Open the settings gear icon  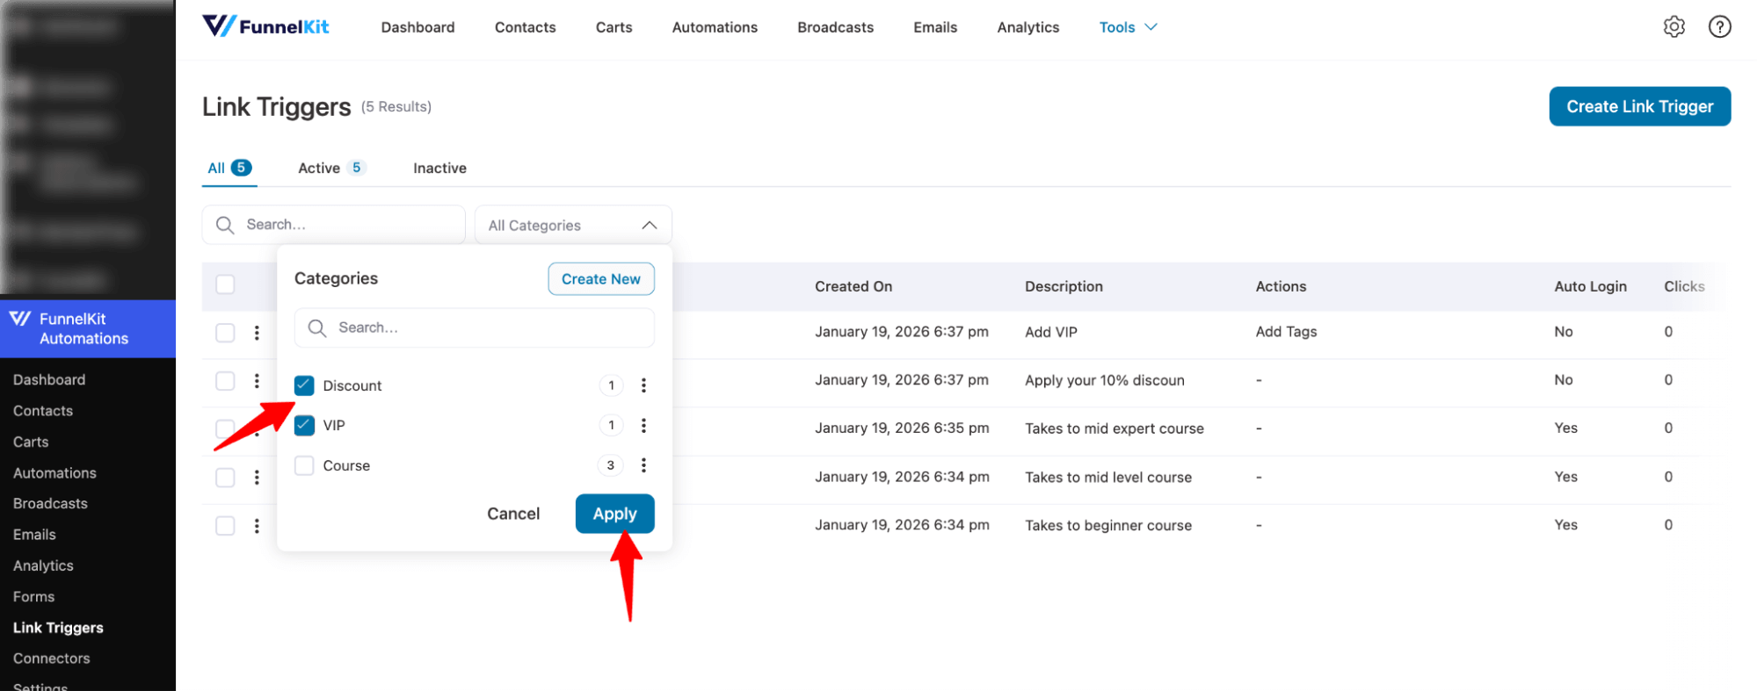point(1674,27)
